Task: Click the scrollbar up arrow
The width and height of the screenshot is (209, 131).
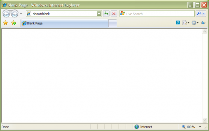Action: [205, 32]
